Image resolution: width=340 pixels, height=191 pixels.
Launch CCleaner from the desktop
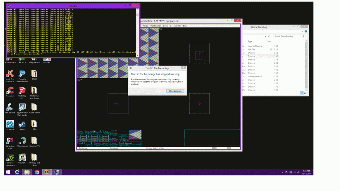10,91
